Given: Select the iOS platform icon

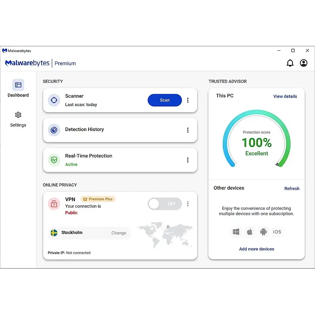Looking at the screenshot, I should point(277,232).
